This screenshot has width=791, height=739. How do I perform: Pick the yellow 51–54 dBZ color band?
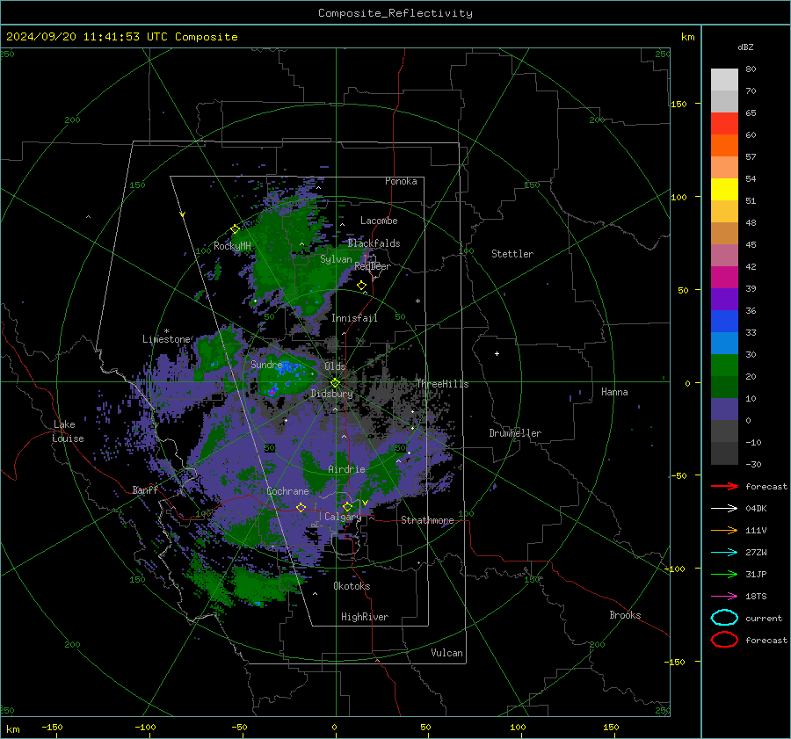724,190
